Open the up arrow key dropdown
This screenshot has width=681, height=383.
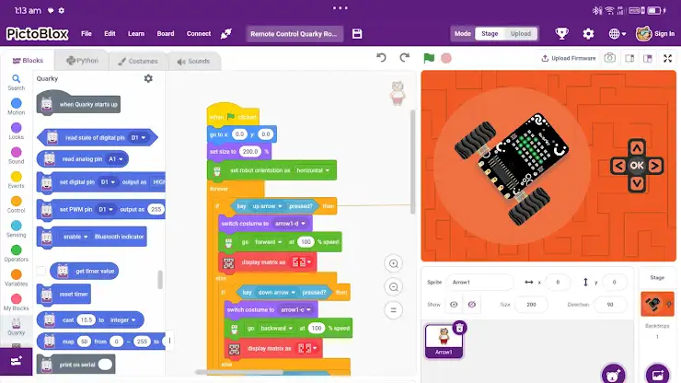[267, 206]
